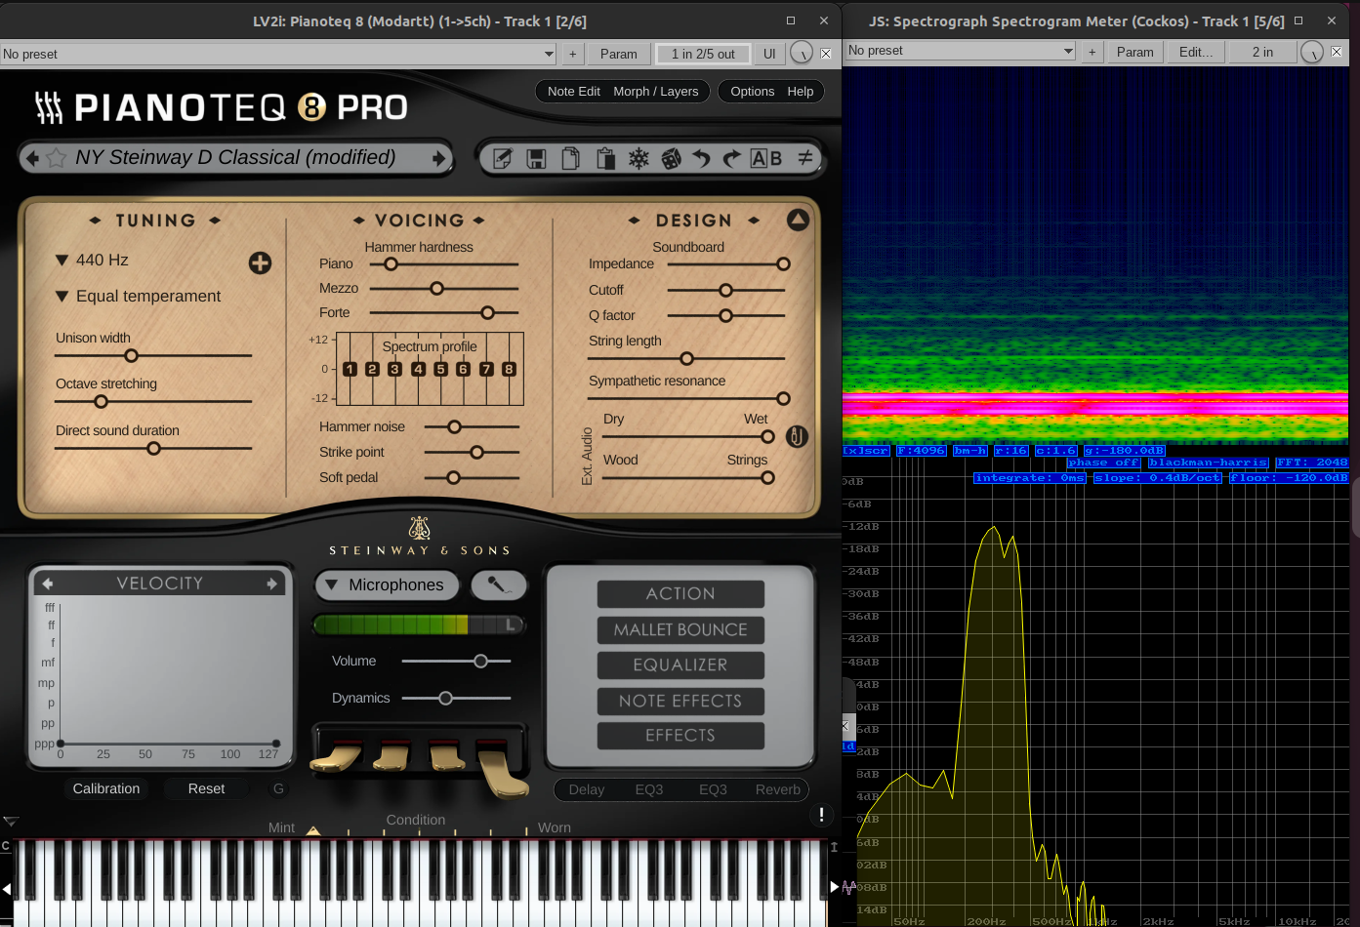Go to previous preset with left arrow
The image size is (1360, 927).
(32, 158)
